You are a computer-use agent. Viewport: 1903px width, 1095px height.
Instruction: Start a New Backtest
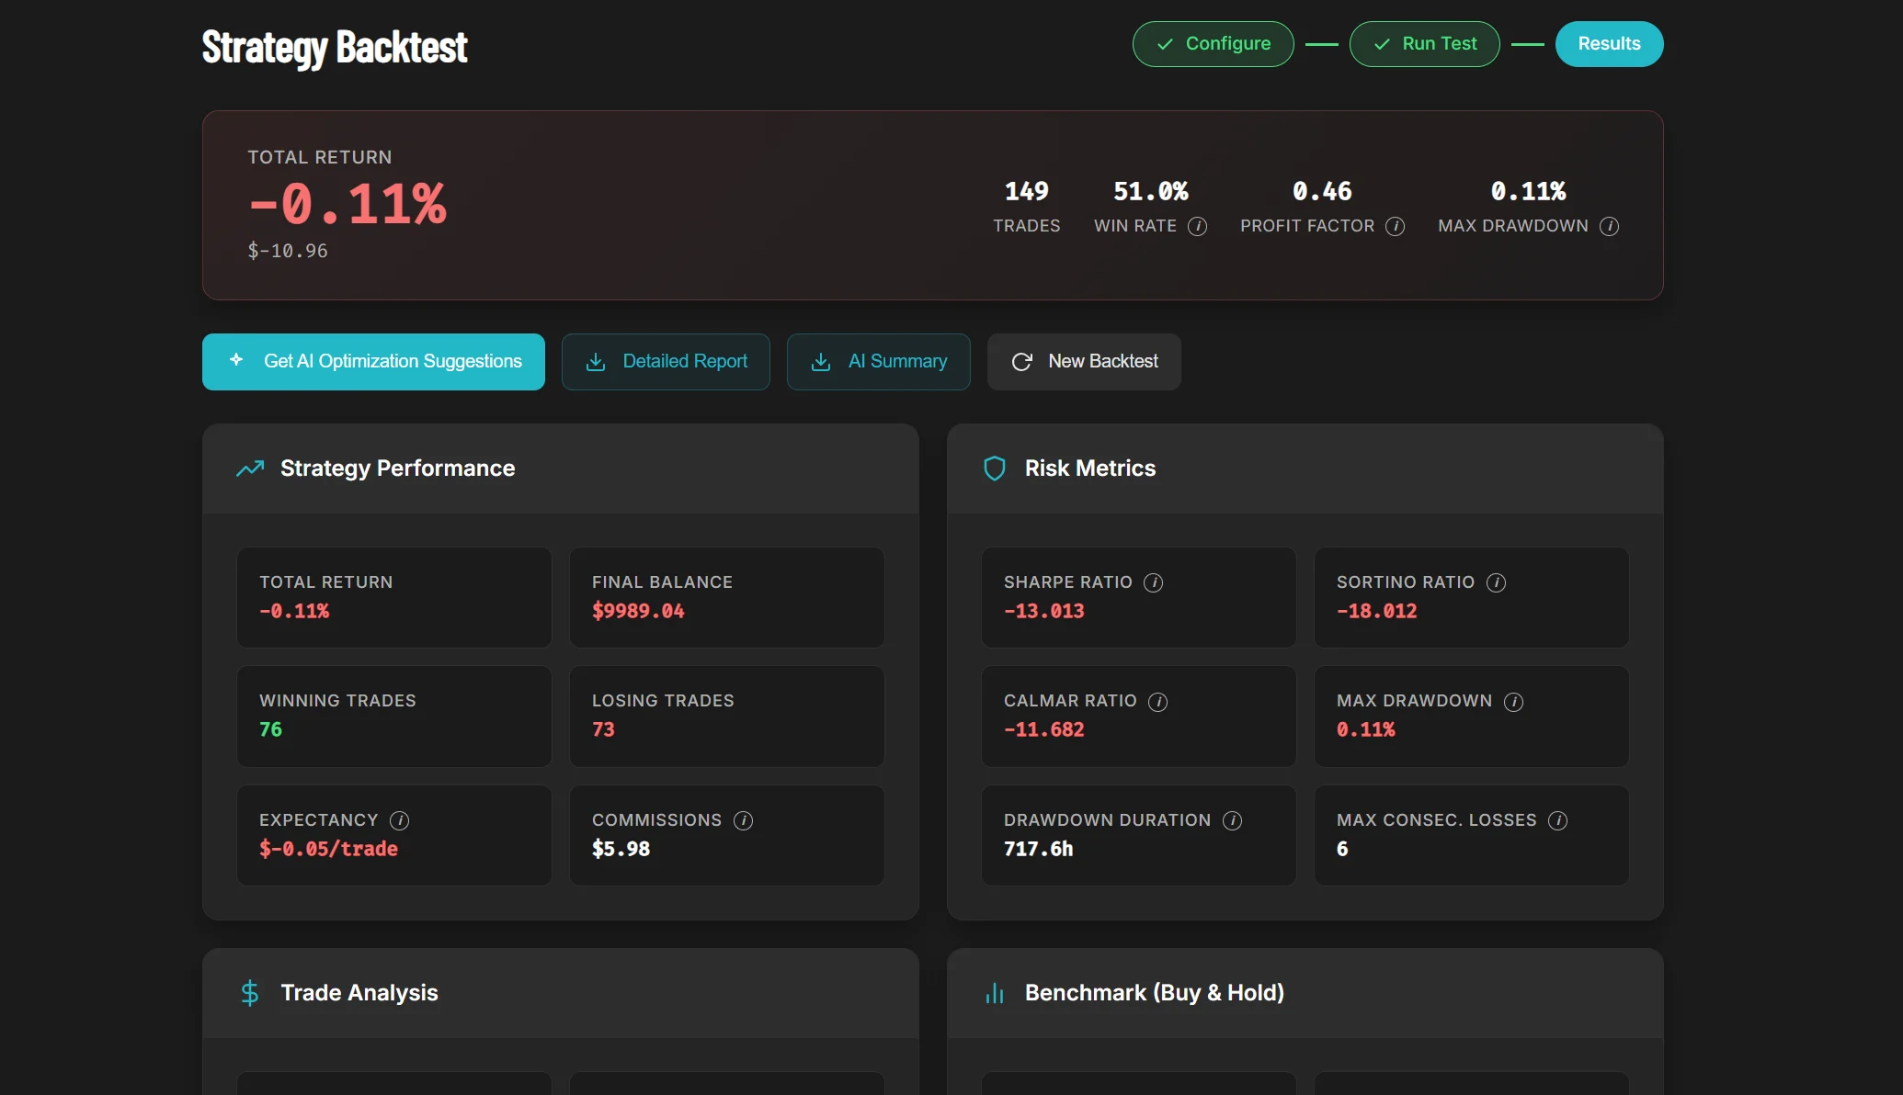1084,362
